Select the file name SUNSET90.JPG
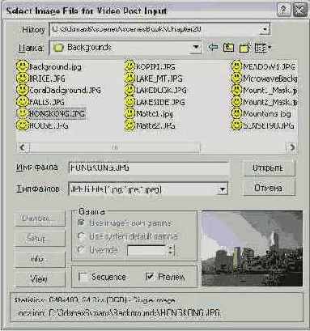Screen dimensions: 310x331 tap(268, 125)
